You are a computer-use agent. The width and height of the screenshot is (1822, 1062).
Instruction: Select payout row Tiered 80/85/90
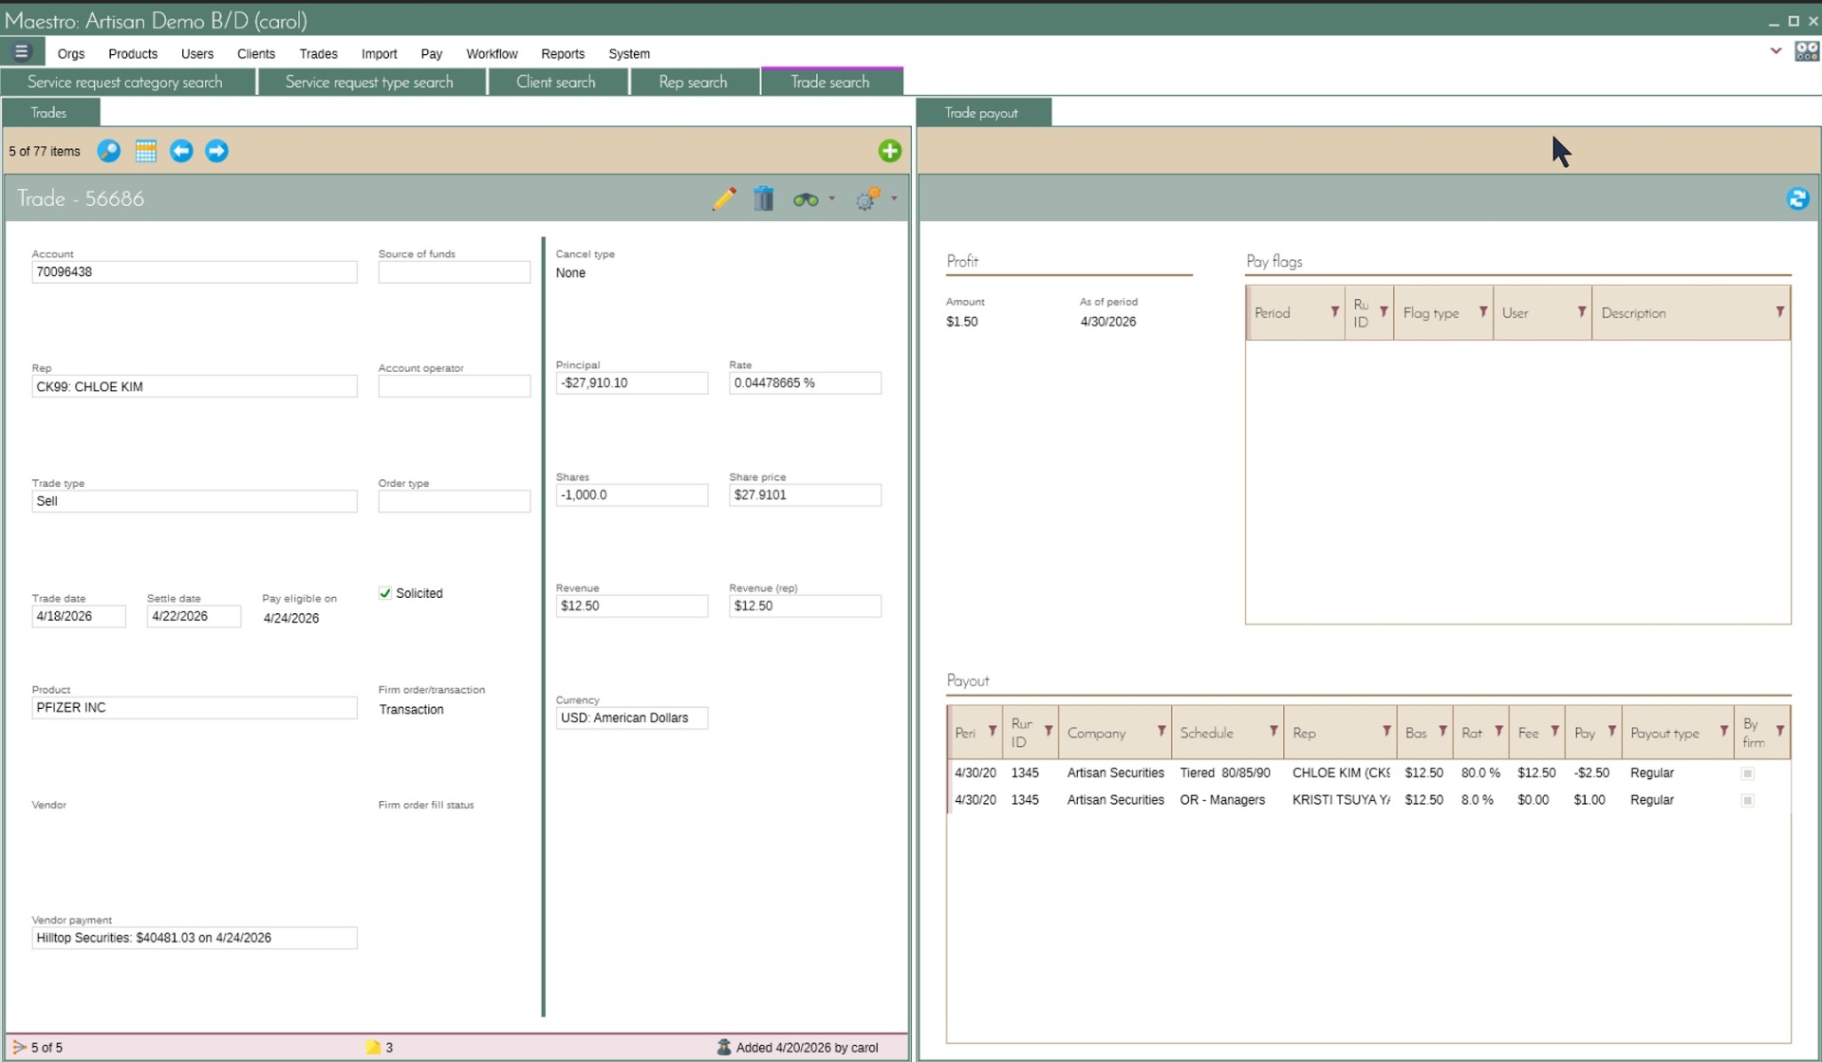(x=1367, y=773)
